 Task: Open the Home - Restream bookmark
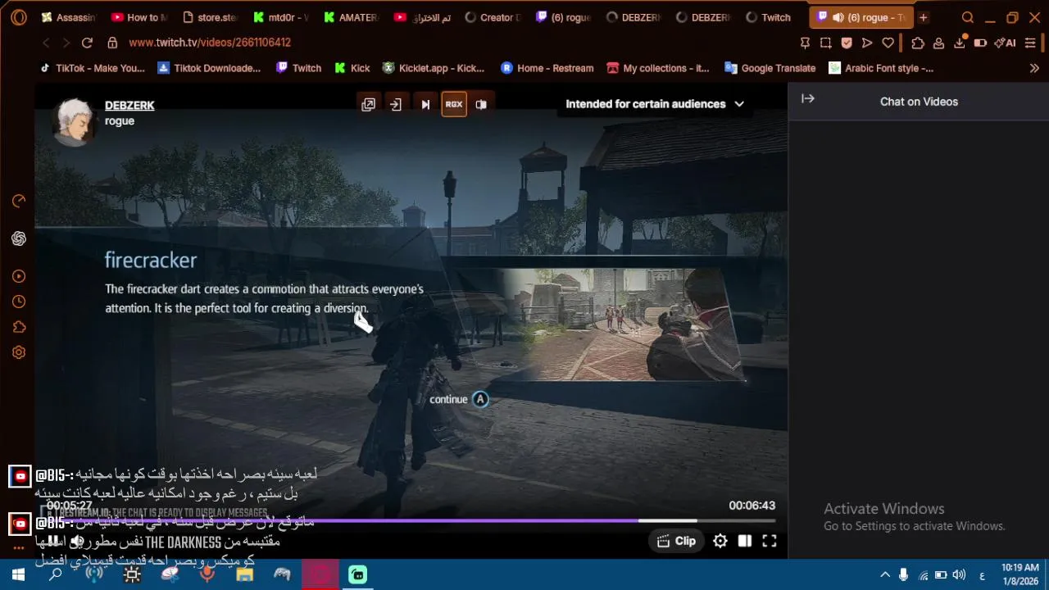point(547,68)
